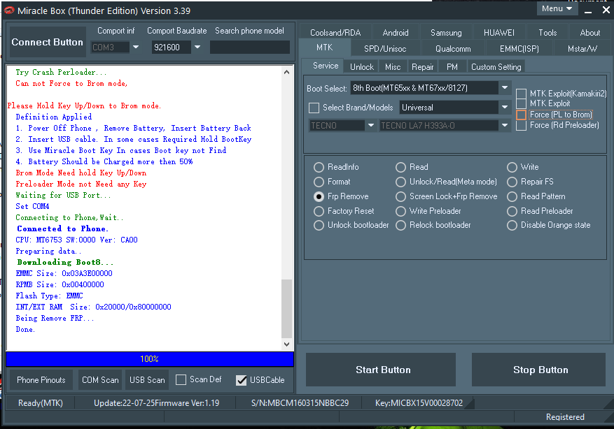614x429 pixels.
Task: Switch to the SPD/Unisoc tab
Action: coord(385,49)
